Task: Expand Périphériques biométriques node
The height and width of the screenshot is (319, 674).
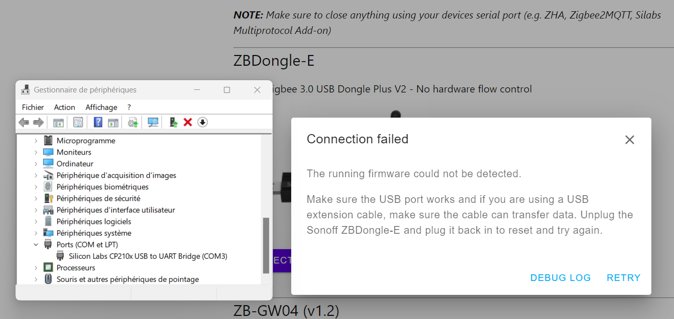Action: [36, 187]
